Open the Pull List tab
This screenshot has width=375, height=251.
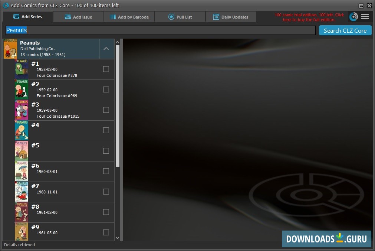coord(180,17)
